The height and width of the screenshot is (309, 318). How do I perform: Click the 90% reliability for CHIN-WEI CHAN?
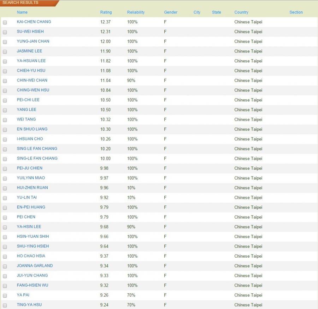(x=131, y=80)
